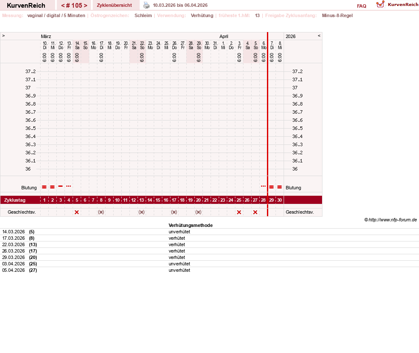Viewport: 419px width, 353px height.
Task: Click bleeding marker on cycle day 29
Action: (x=272, y=187)
